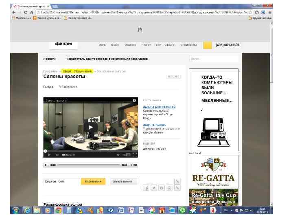
Task: Click the upper pencil-shaped share icon
Action: point(177,181)
